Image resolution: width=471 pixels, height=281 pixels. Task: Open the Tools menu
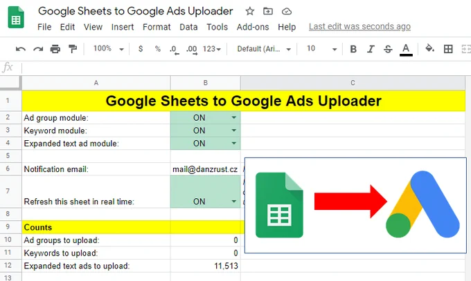217,27
